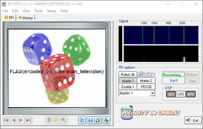Image resolution: width=203 pixels, height=129 pixels.
Task: Switch to the History tab
Action: pos(26,18)
